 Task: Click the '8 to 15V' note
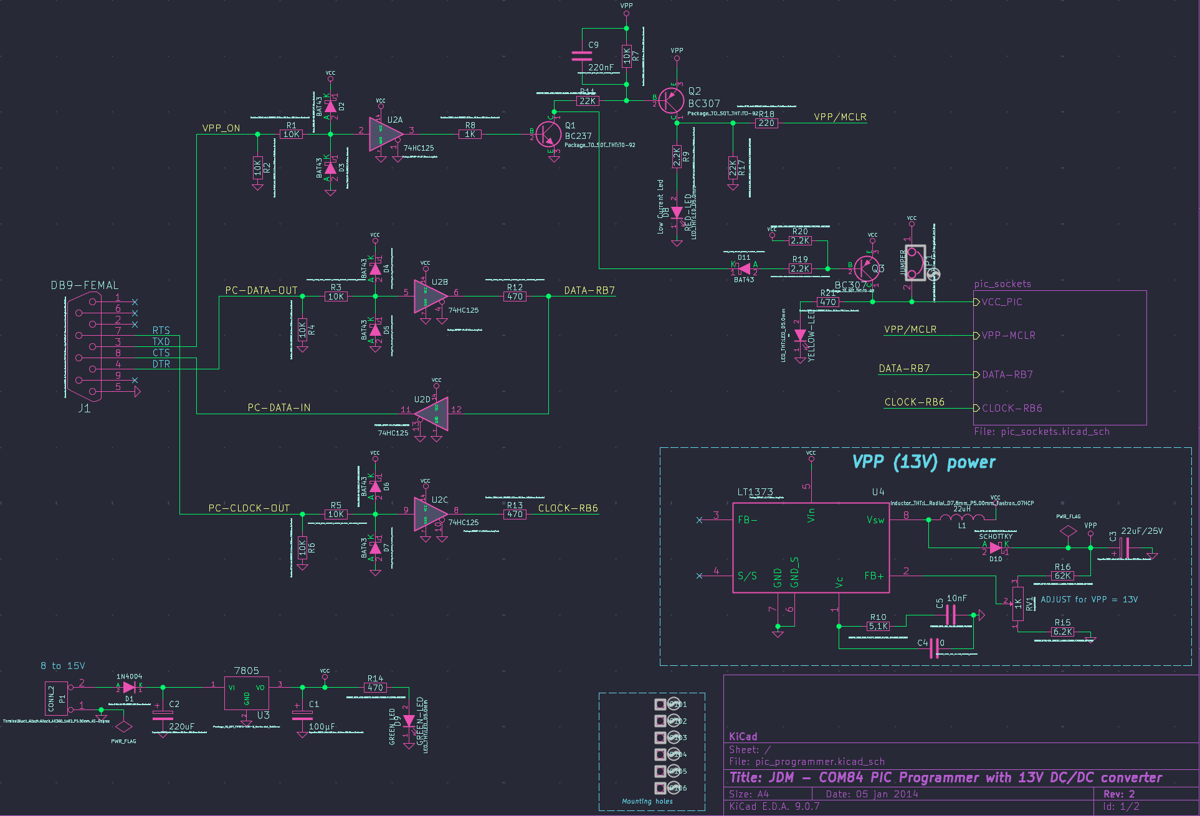(63, 666)
